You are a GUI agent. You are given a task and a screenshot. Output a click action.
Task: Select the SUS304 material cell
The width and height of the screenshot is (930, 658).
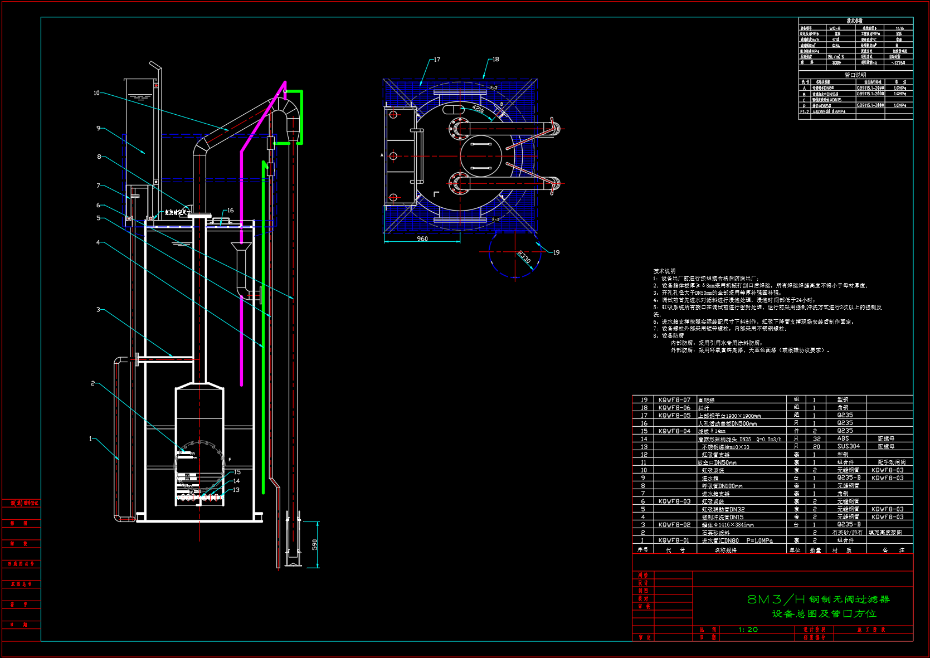click(x=848, y=446)
